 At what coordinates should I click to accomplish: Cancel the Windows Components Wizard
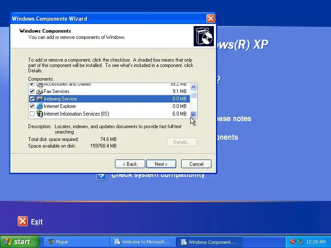coord(196,164)
